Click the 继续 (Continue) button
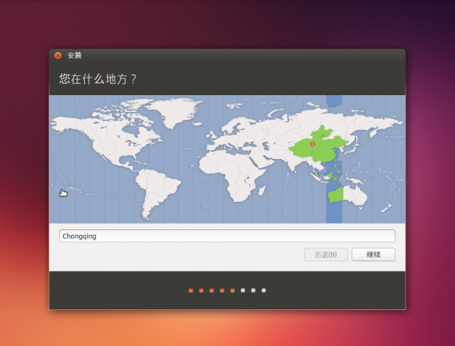 click(373, 254)
